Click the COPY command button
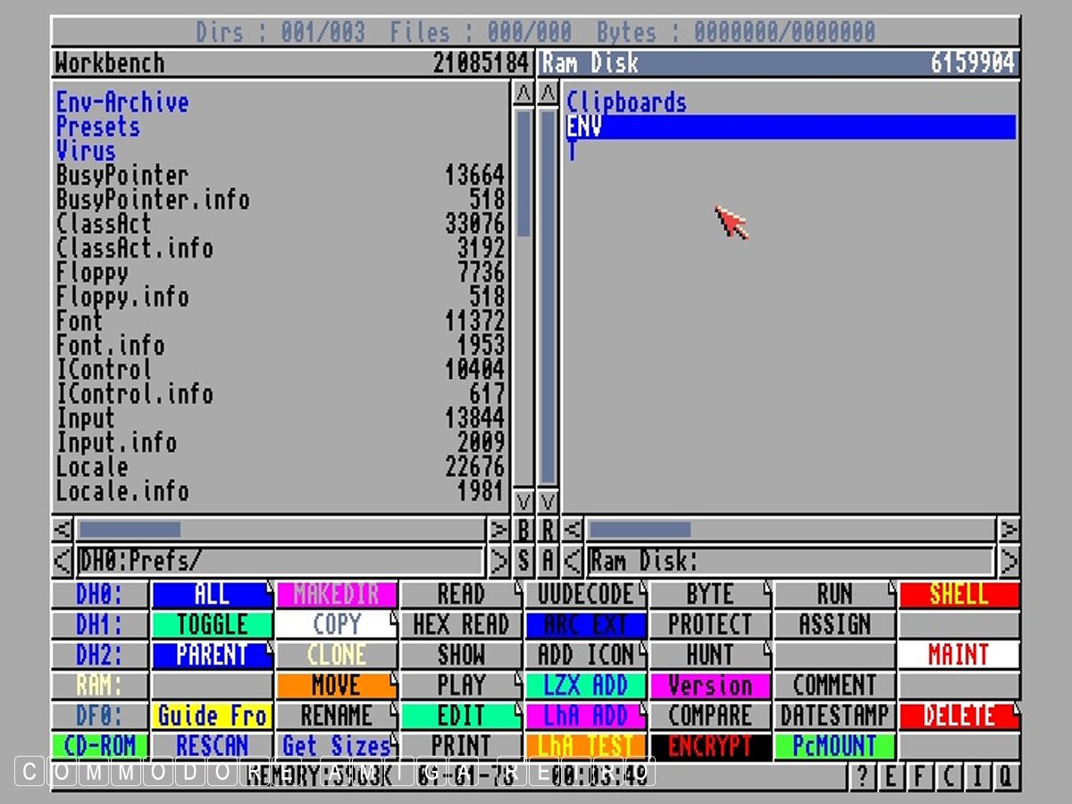The width and height of the screenshot is (1072, 804). pos(336,624)
